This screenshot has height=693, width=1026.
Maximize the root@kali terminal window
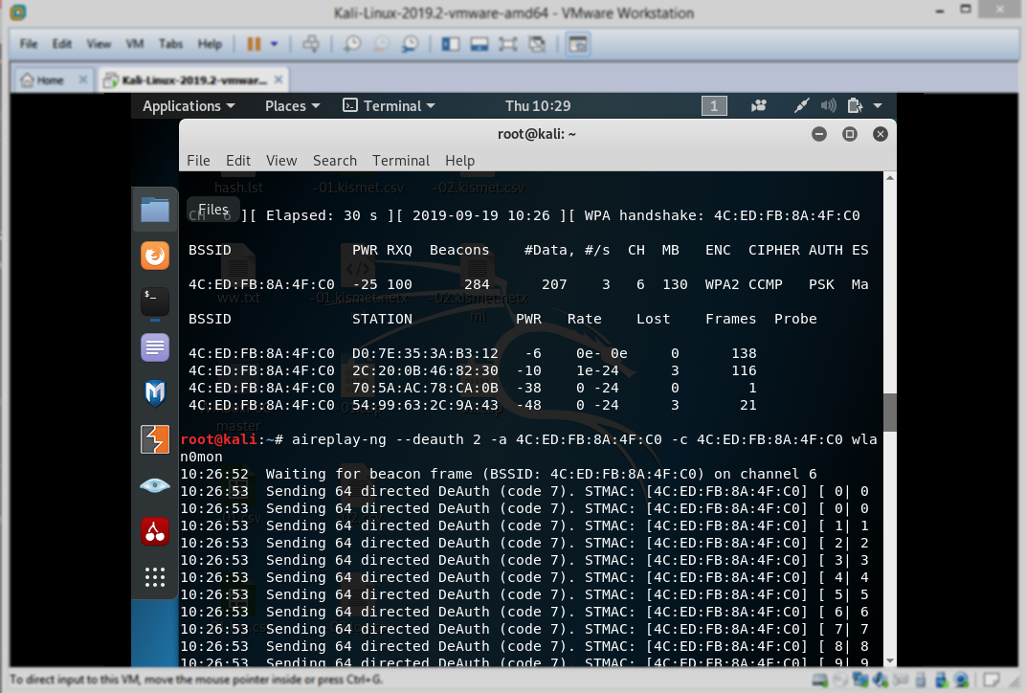[x=850, y=134]
